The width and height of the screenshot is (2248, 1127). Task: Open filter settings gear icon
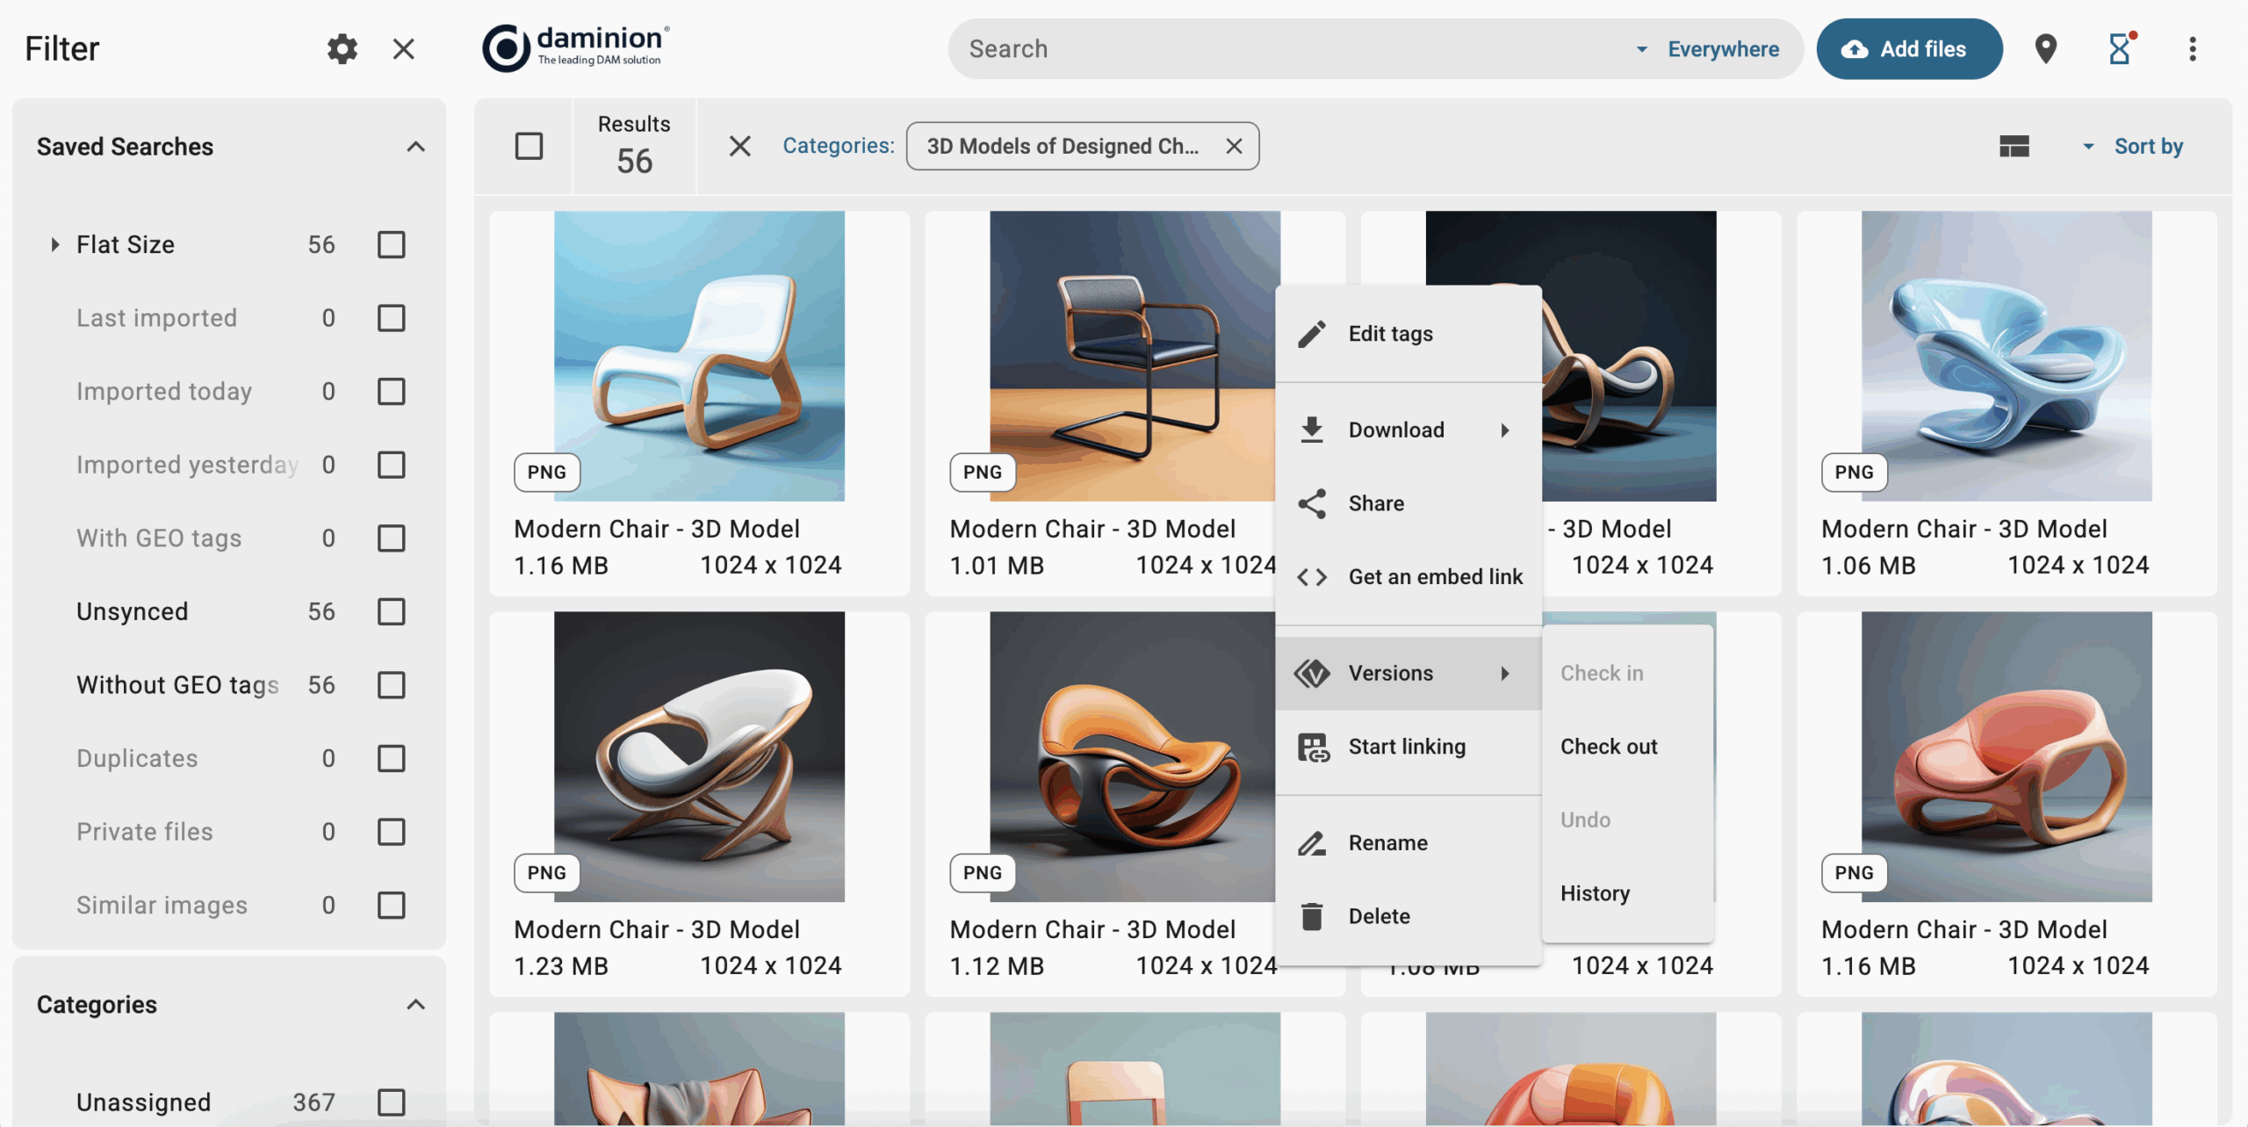click(342, 49)
